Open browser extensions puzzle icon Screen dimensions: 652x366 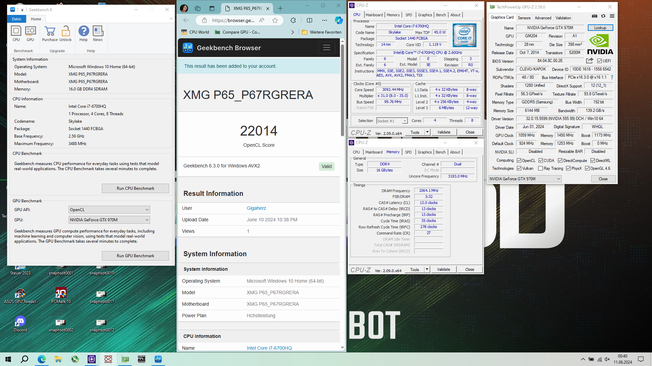pos(293,20)
